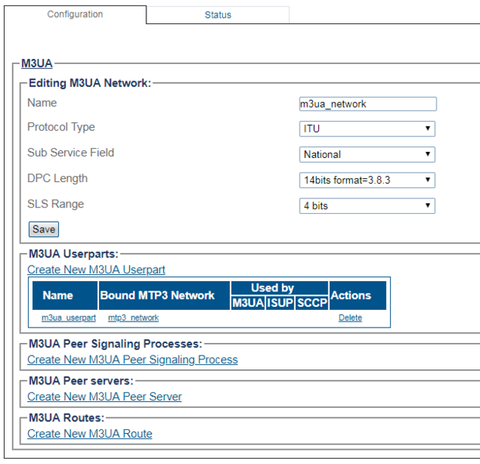Image resolution: width=480 pixels, height=464 pixels.
Task: Select the Bound MTP3 Network column header
Action: pyautogui.click(x=164, y=296)
